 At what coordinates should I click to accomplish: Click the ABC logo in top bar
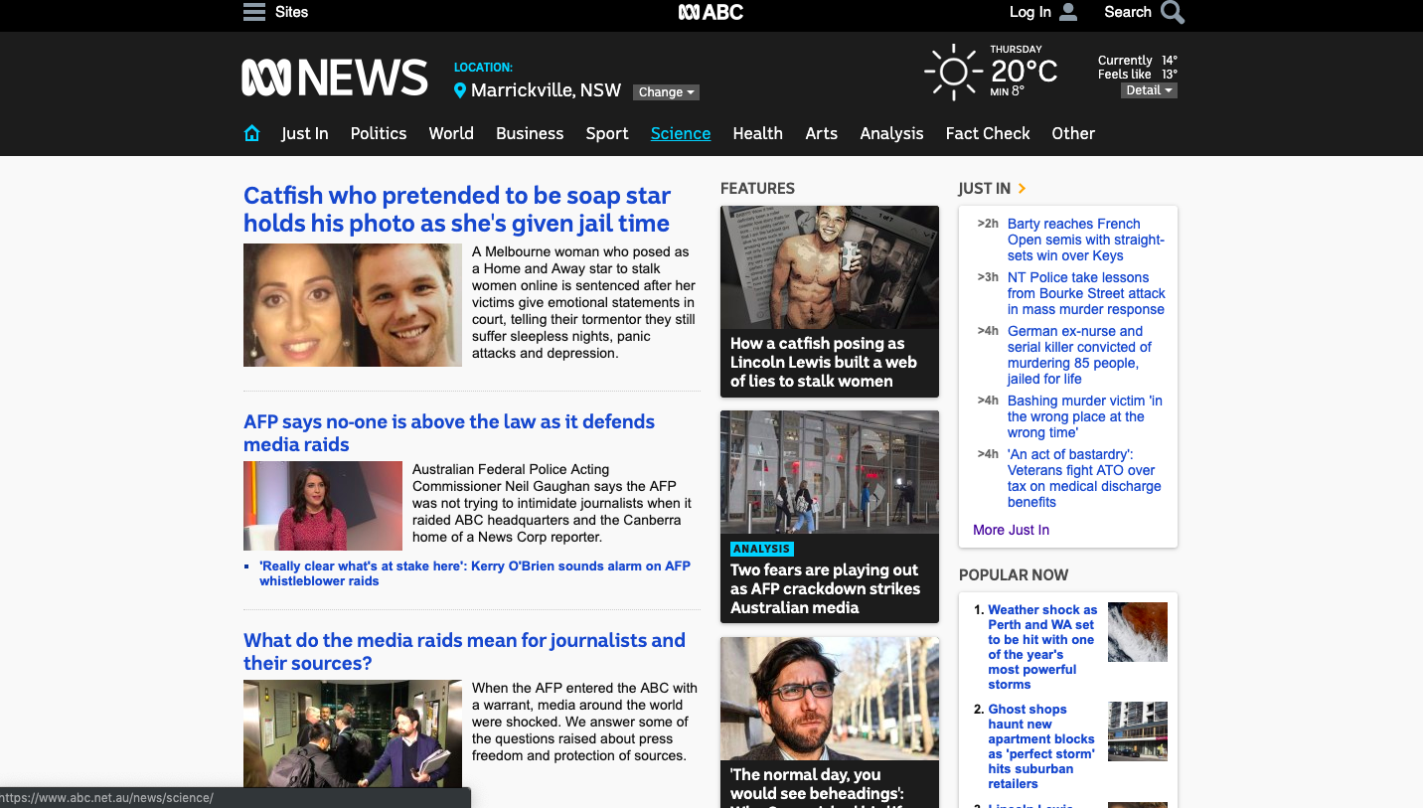pos(711,12)
